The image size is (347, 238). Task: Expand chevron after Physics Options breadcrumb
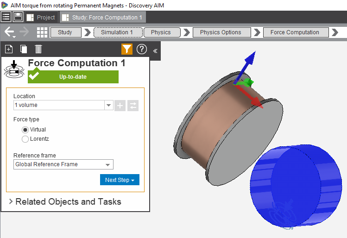(257, 32)
